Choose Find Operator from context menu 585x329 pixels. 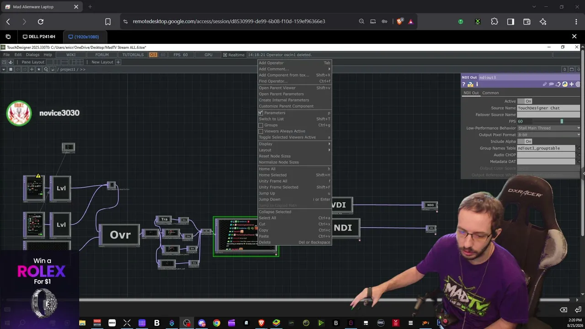294,81
